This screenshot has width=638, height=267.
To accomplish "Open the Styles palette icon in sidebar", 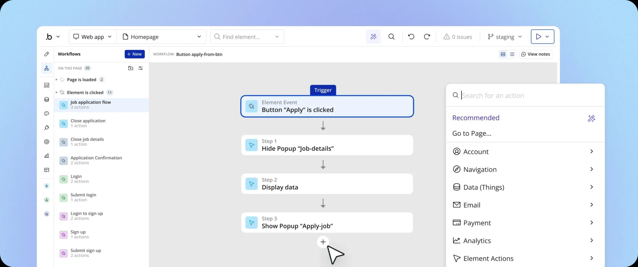I will click(x=47, y=113).
